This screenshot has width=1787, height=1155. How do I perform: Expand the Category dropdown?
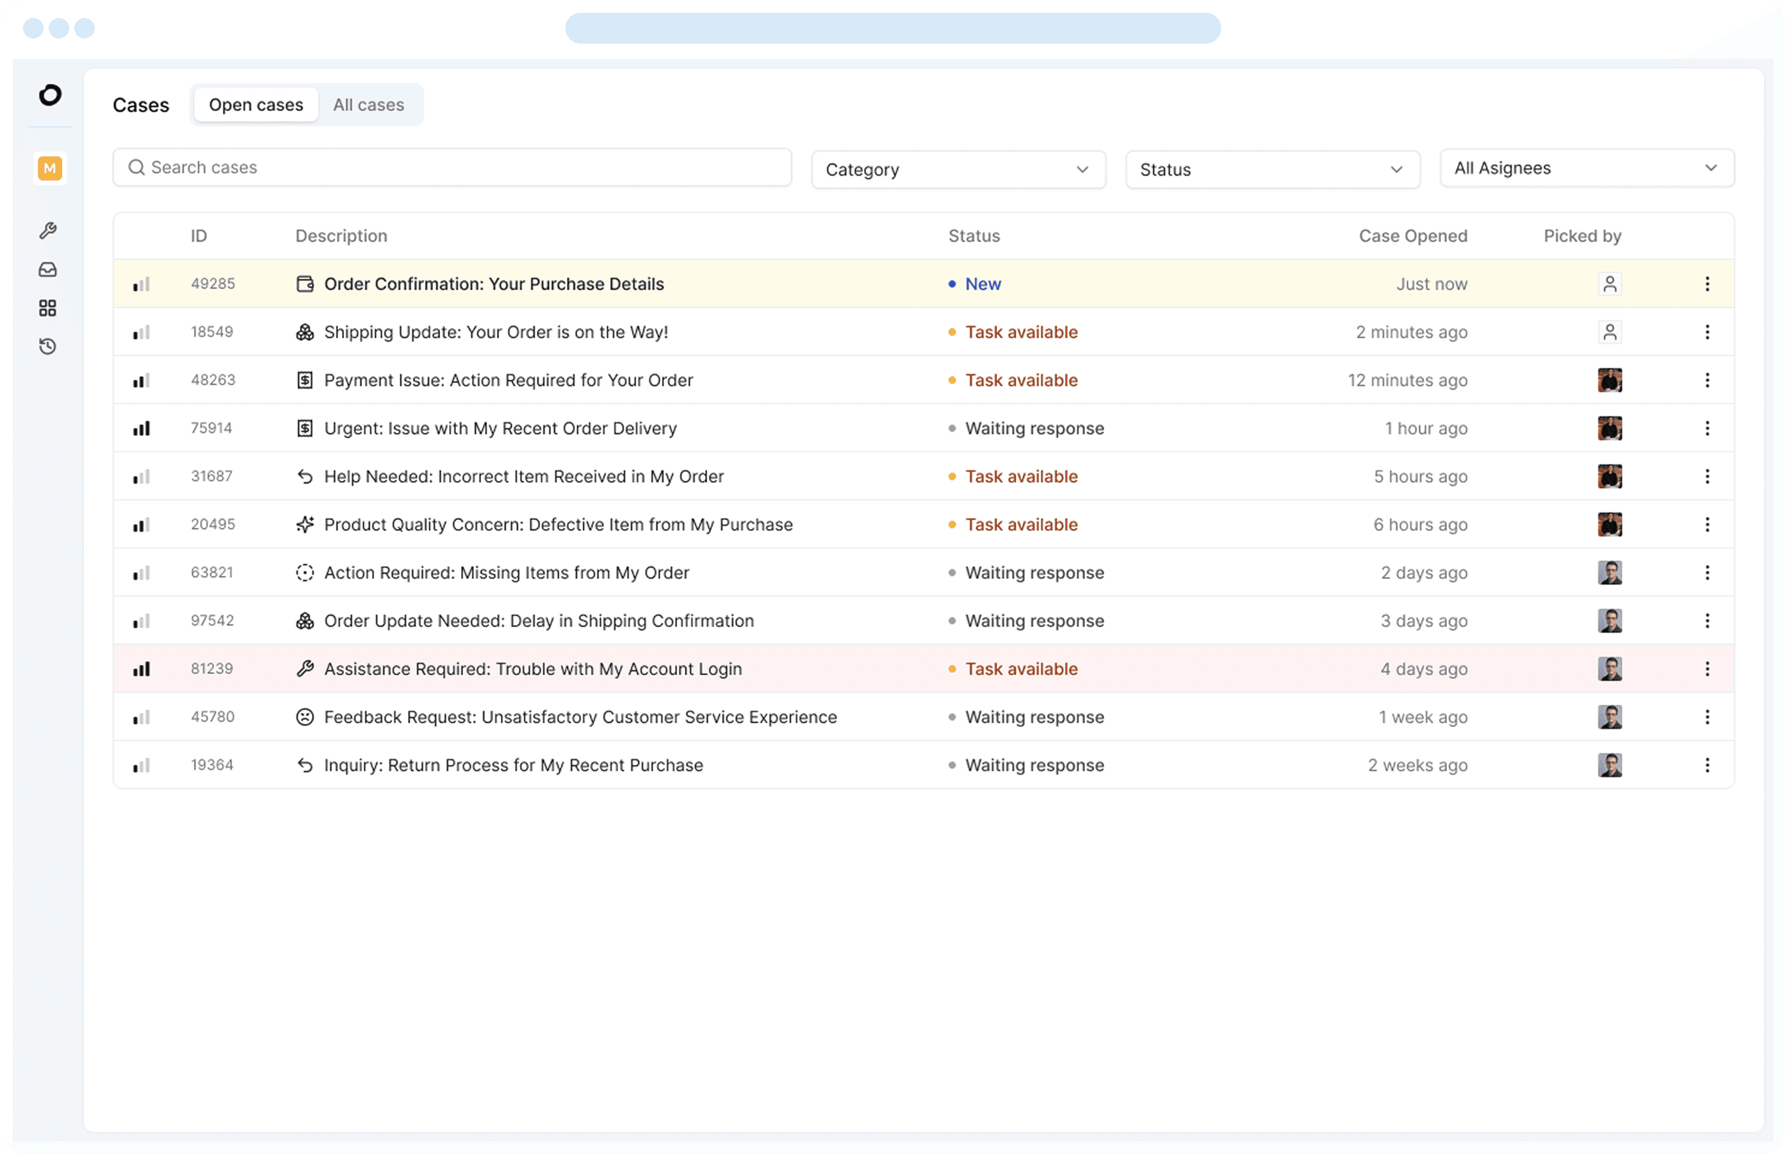point(958,170)
